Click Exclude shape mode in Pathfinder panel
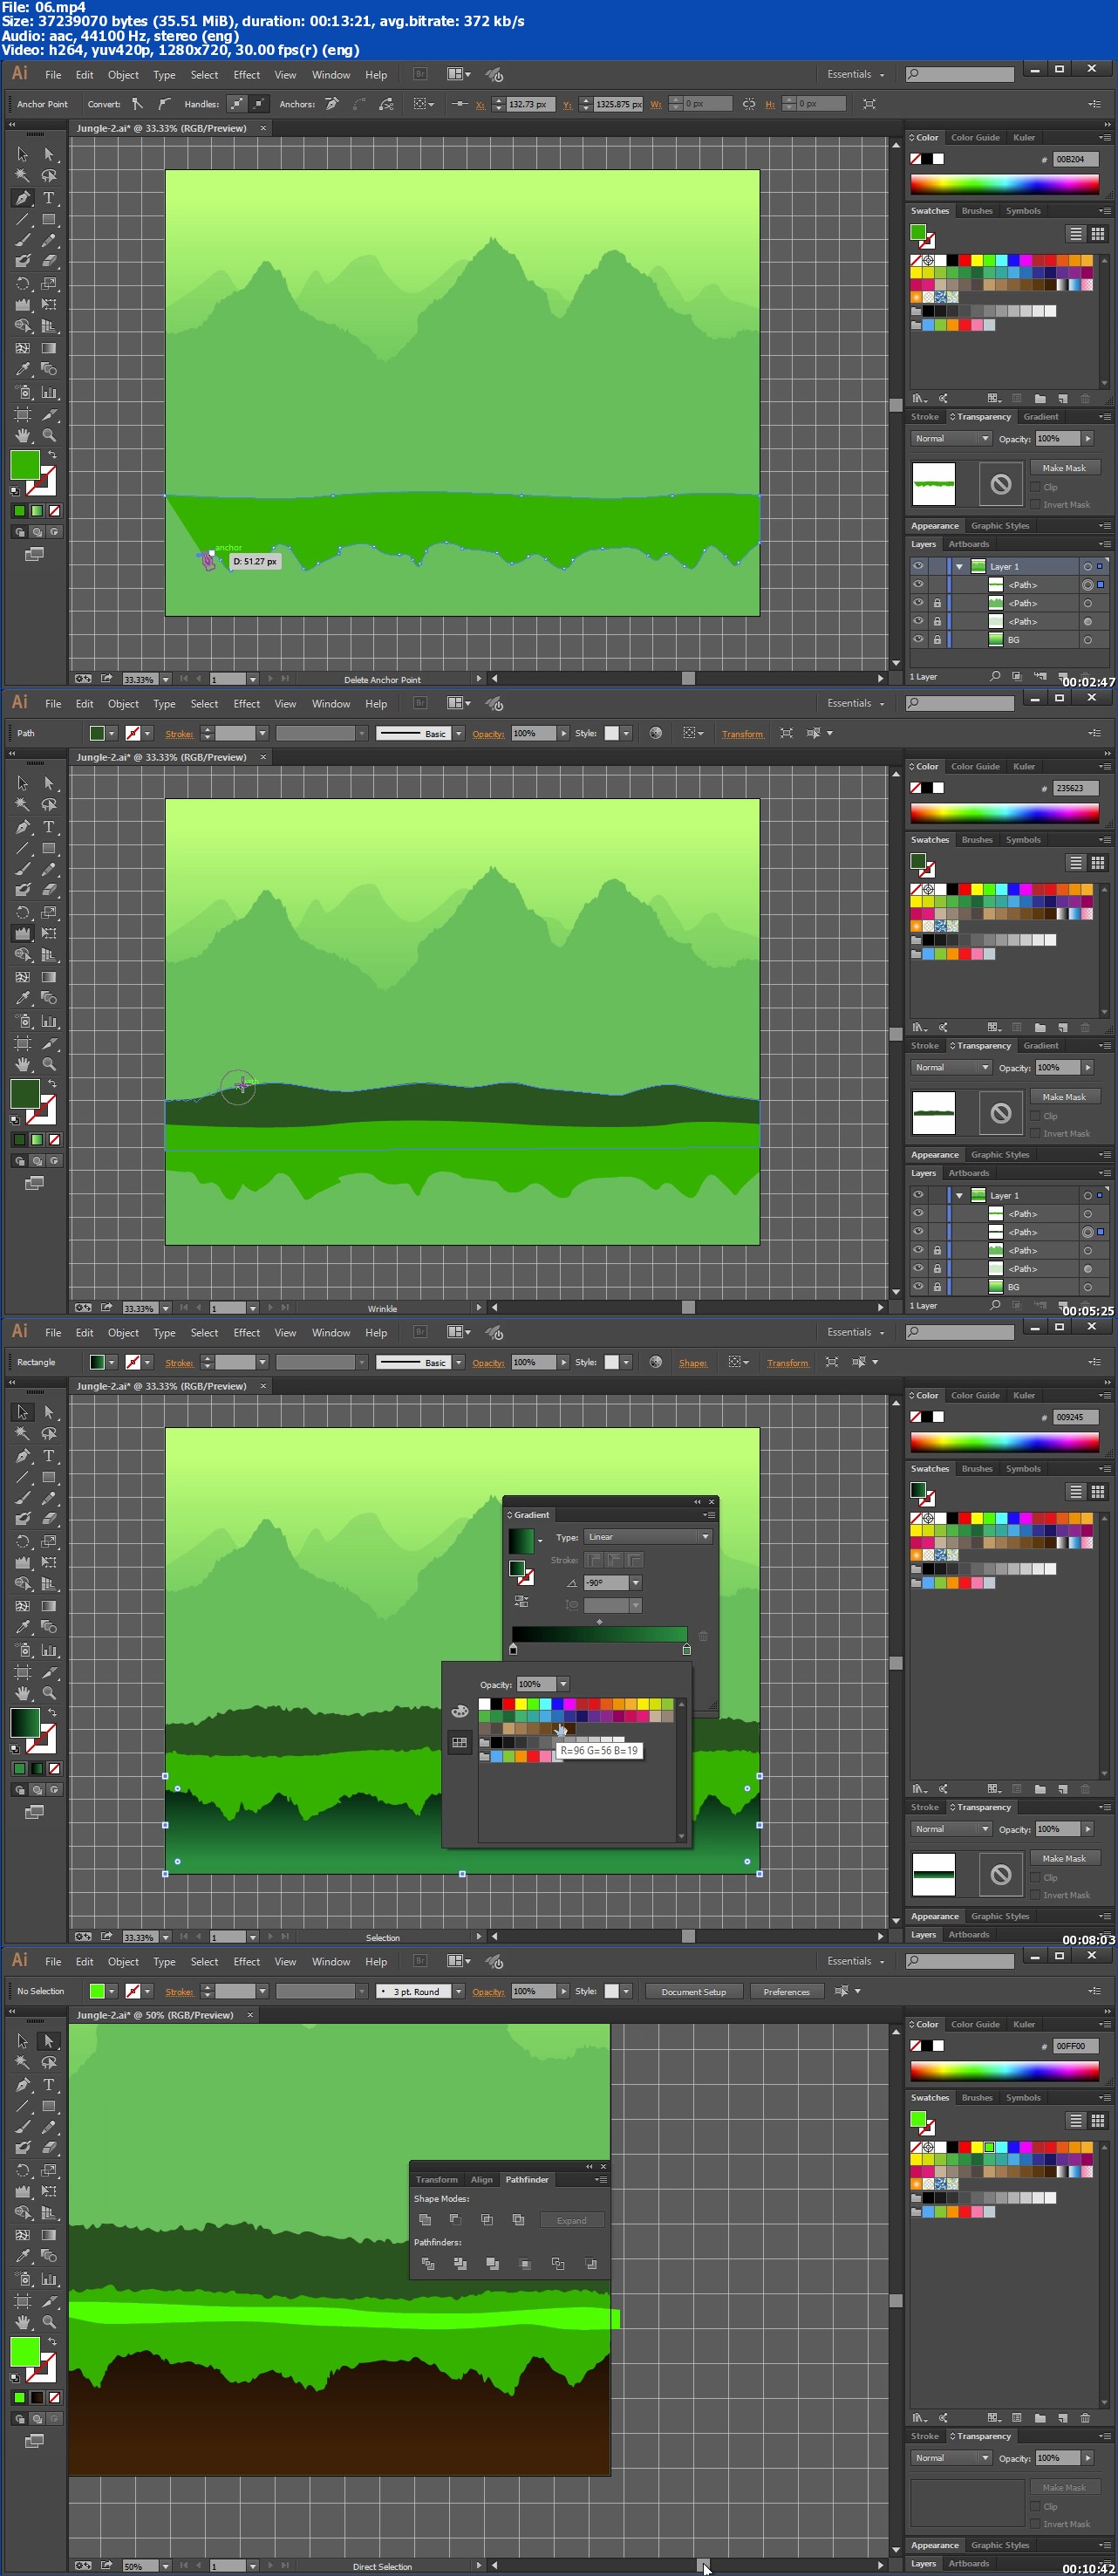The image size is (1118, 2576). coord(518,2220)
